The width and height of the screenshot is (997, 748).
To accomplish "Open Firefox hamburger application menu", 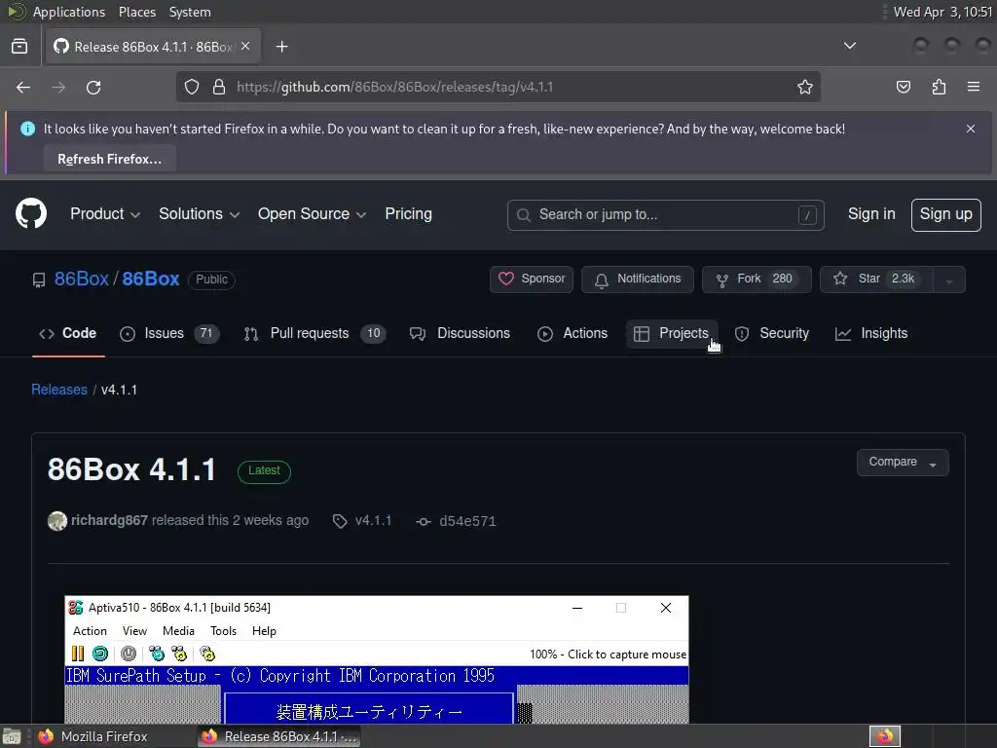I will (x=974, y=87).
